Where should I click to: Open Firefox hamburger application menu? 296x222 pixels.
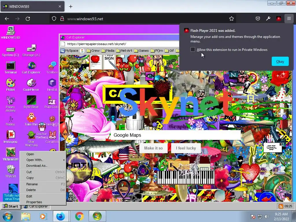coord(289,19)
